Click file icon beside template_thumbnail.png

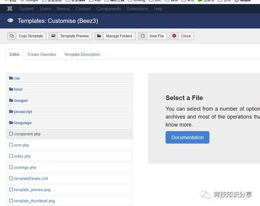click(11, 200)
